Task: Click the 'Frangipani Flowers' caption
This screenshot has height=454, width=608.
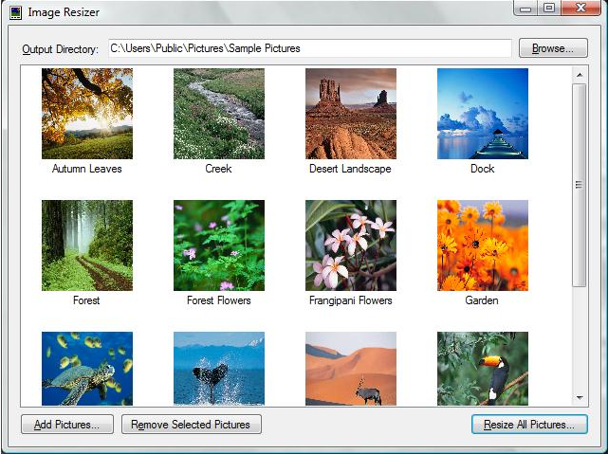Action: pos(351,300)
